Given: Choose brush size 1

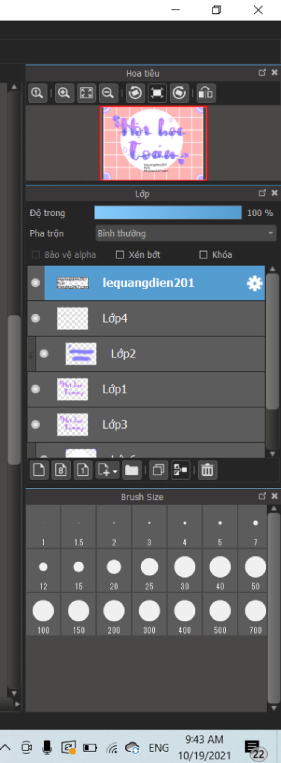Looking at the screenshot, I should tap(43, 527).
